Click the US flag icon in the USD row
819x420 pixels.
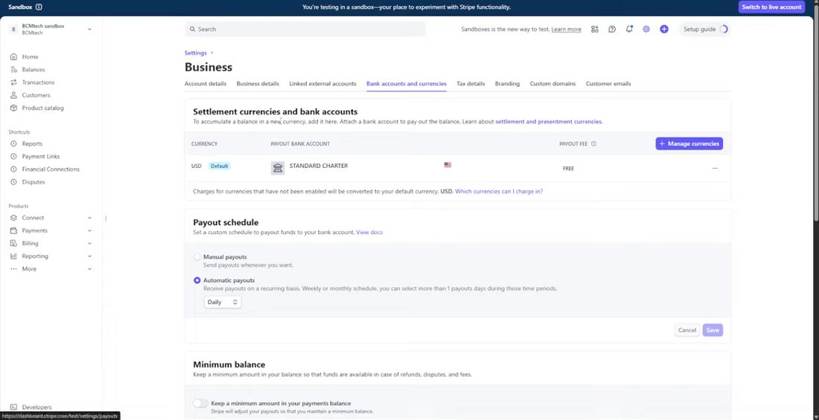tap(447, 165)
